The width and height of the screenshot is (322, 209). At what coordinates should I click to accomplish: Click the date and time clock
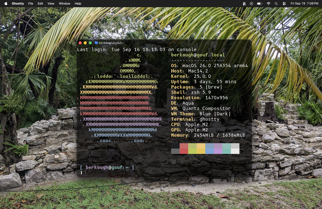point(304,4)
